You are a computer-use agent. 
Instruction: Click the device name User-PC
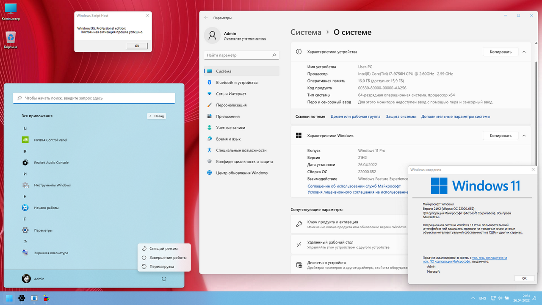point(365,67)
